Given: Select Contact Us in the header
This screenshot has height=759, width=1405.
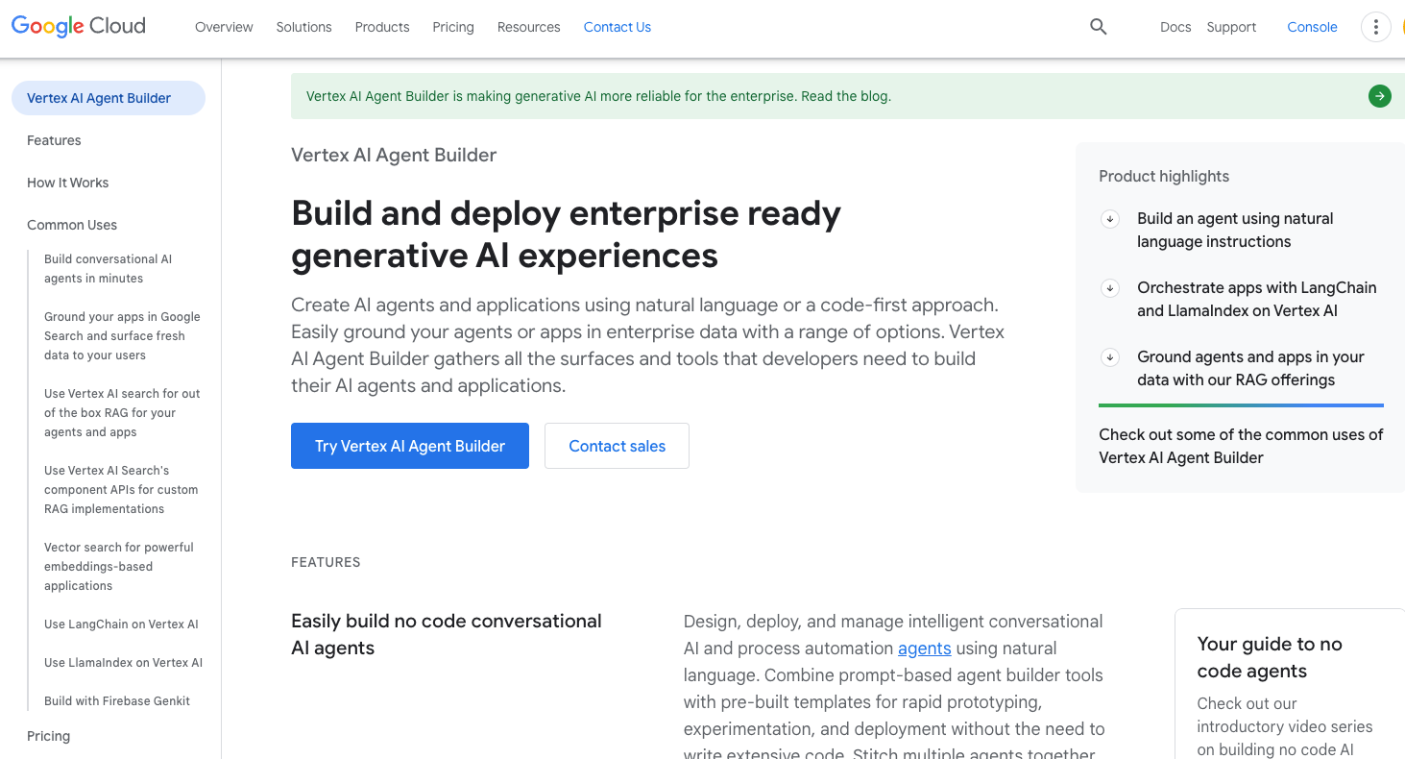Looking at the screenshot, I should tap(618, 27).
